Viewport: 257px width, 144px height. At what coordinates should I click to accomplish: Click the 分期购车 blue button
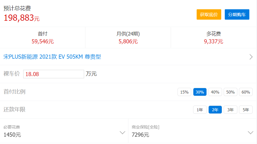[237, 14]
